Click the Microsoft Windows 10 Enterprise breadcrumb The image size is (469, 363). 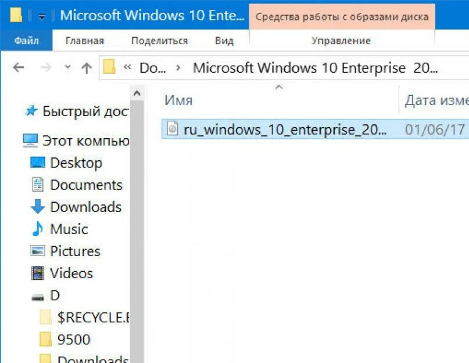click(x=315, y=68)
